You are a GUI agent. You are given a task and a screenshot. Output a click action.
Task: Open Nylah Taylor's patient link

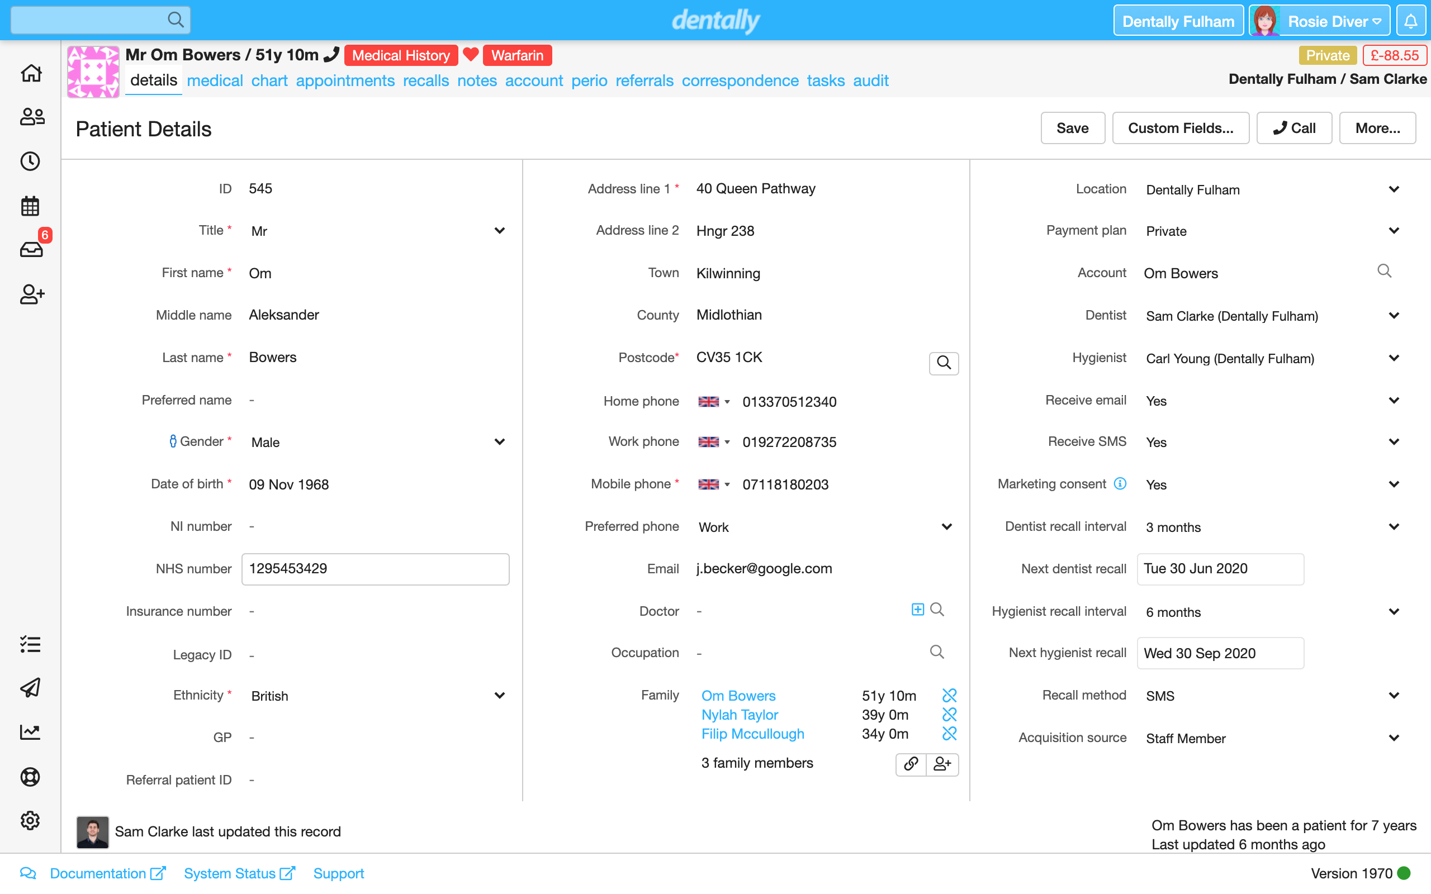click(739, 714)
